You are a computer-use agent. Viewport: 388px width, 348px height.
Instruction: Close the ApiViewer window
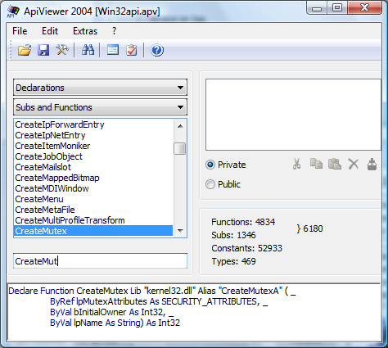tap(364, 8)
